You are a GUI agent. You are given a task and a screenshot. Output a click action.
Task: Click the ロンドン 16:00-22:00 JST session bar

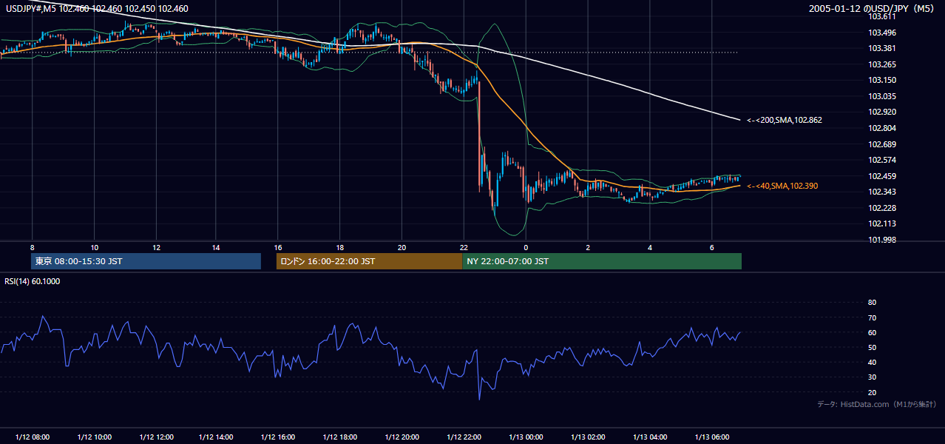369,261
